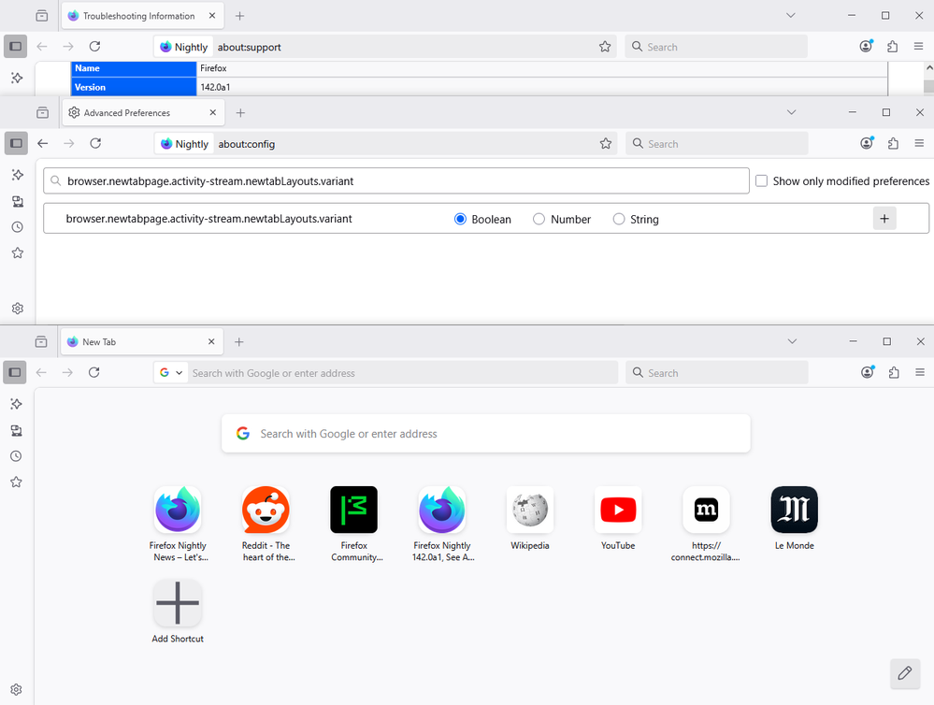Toggle the sidebar in the about:support window
The height and width of the screenshot is (705, 934).
(16, 47)
